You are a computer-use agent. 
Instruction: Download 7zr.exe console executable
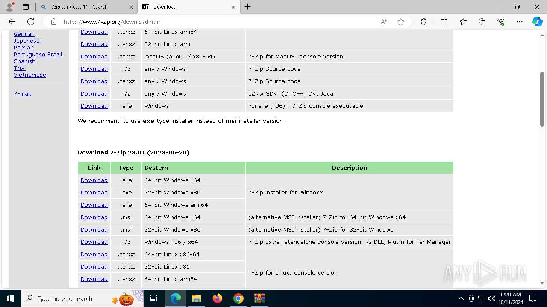(x=94, y=106)
